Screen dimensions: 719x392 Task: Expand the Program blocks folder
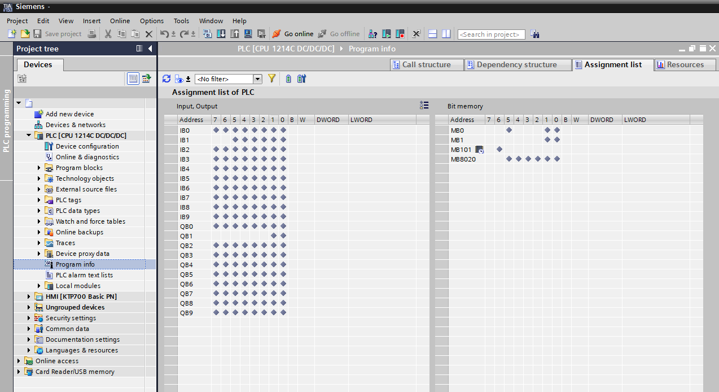[39, 168]
